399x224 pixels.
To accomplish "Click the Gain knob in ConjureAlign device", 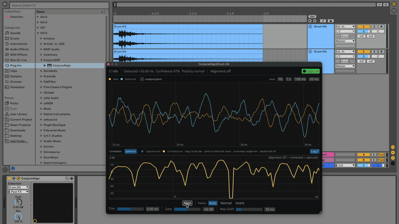I will tap(18, 202).
